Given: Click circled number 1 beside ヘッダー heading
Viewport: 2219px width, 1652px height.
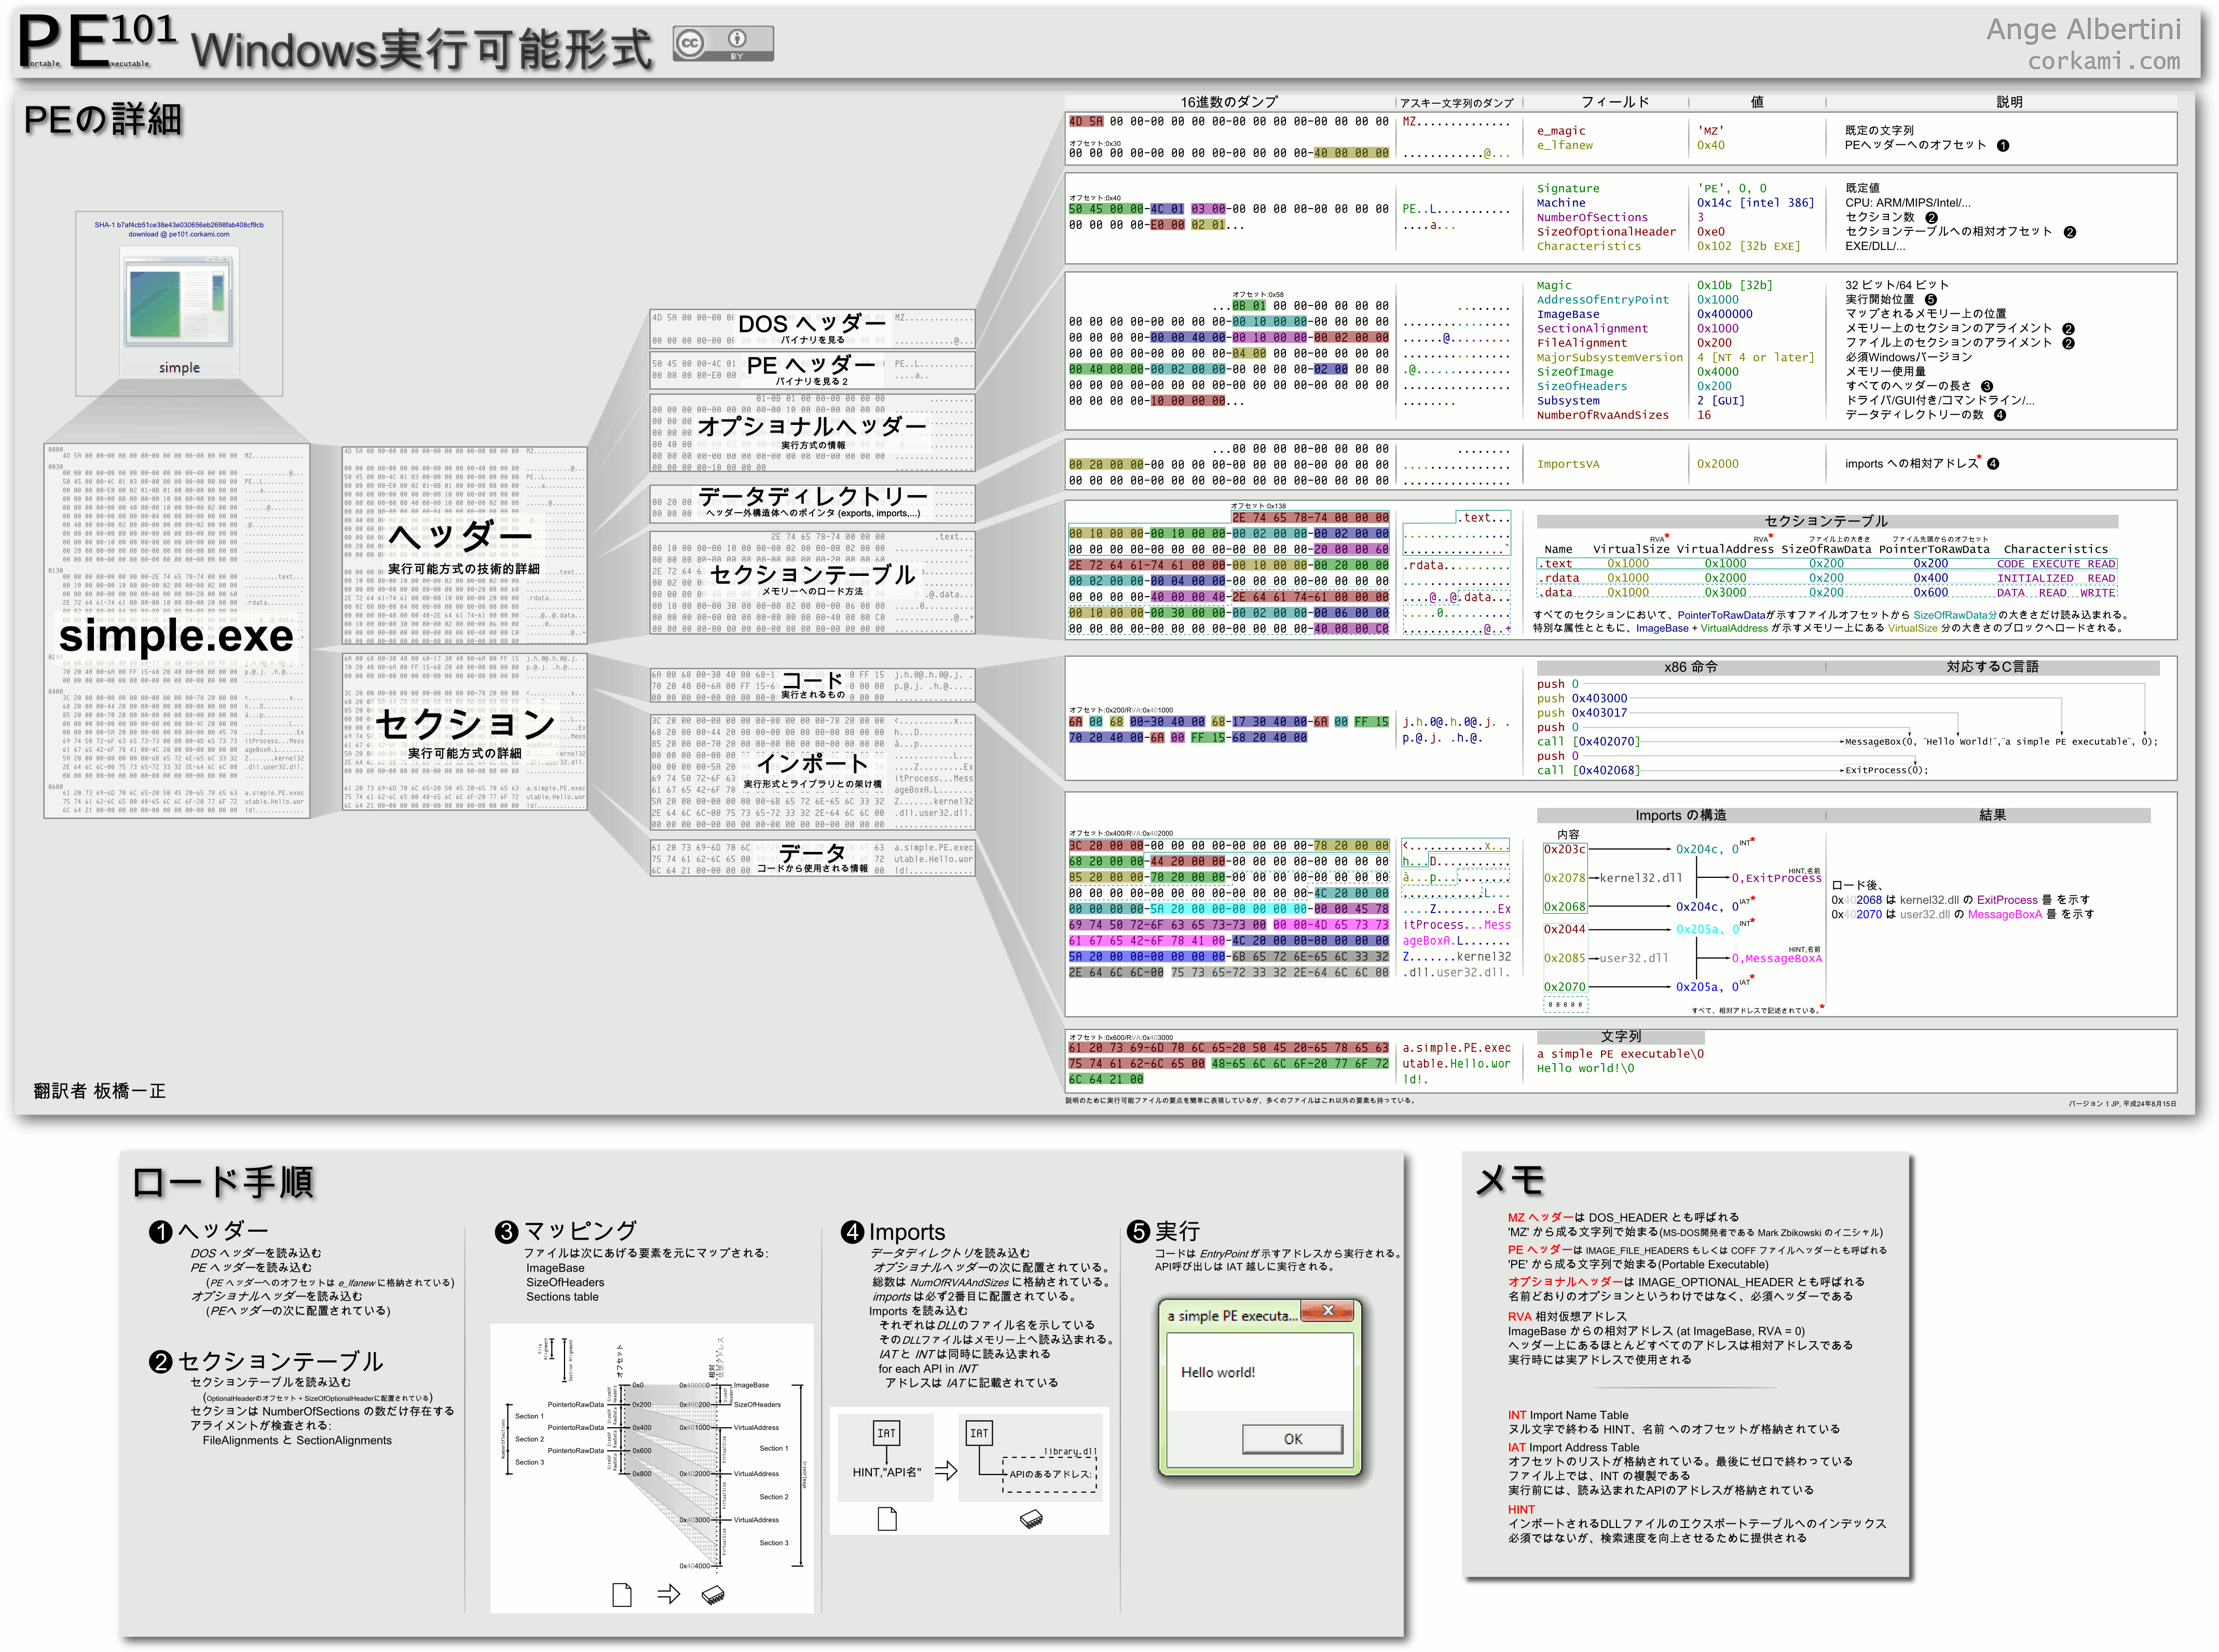Looking at the screenshot, I should [x=160, y=1232].
